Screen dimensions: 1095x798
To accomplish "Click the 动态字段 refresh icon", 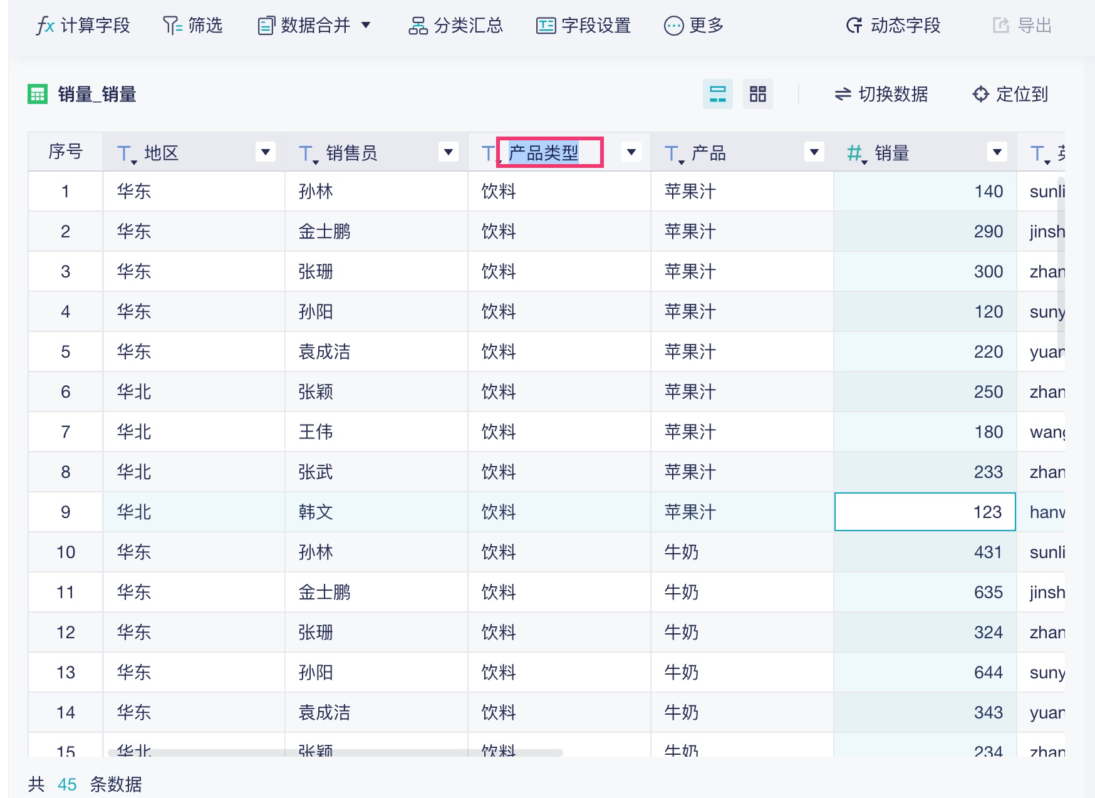I will tap(854, 26).
